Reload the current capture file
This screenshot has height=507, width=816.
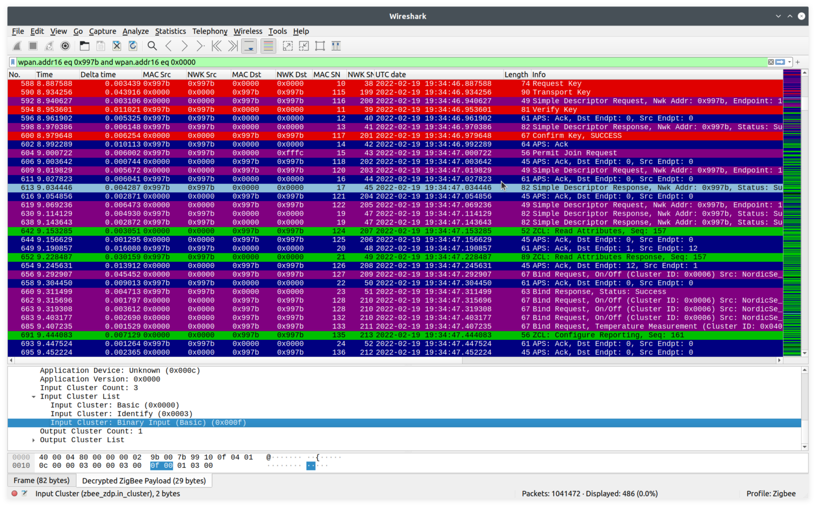click(x=133, y=46)
